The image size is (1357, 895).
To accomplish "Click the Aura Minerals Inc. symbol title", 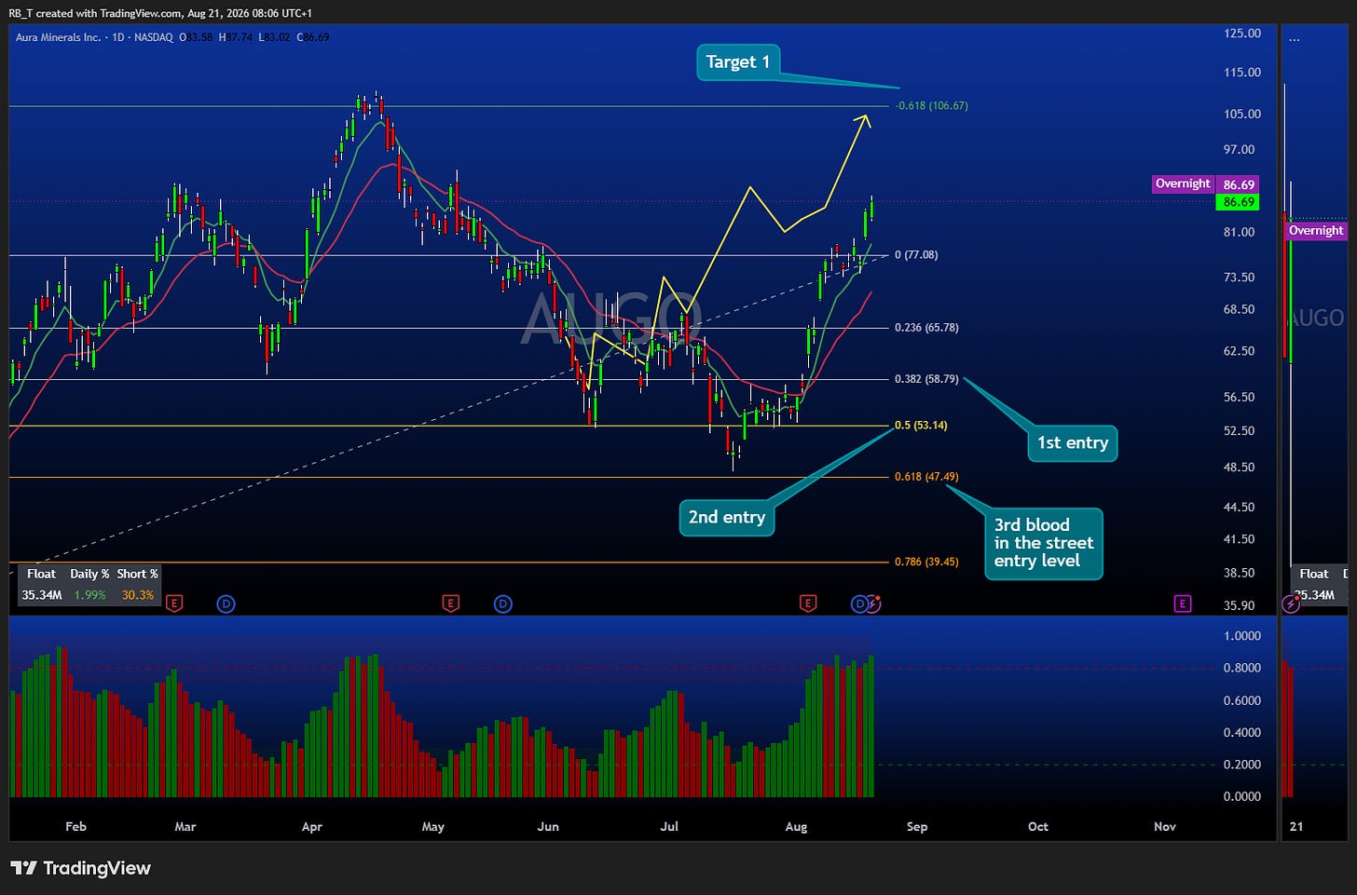I will tap(58, 37).
